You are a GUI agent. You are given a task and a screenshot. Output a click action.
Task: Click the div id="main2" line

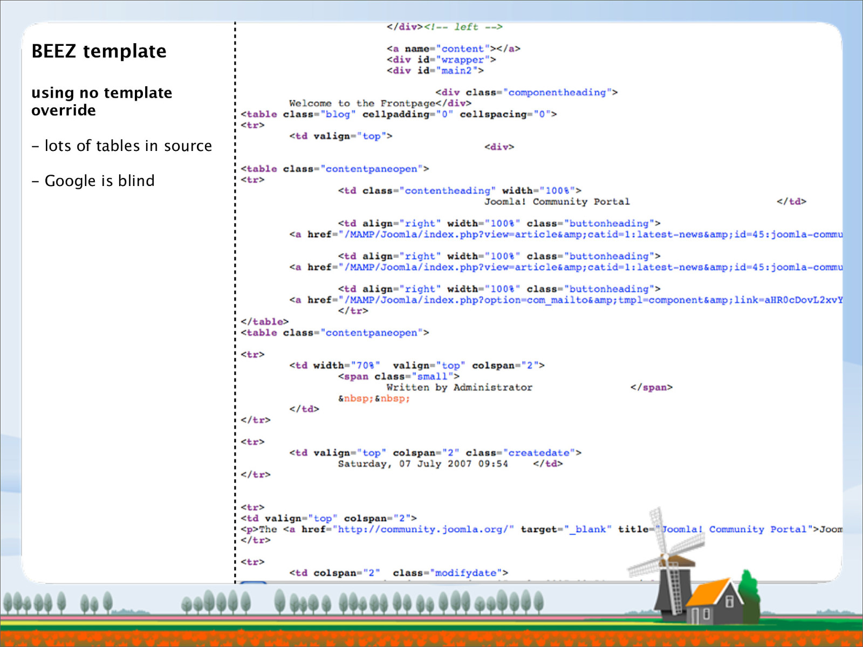point(435,70)
